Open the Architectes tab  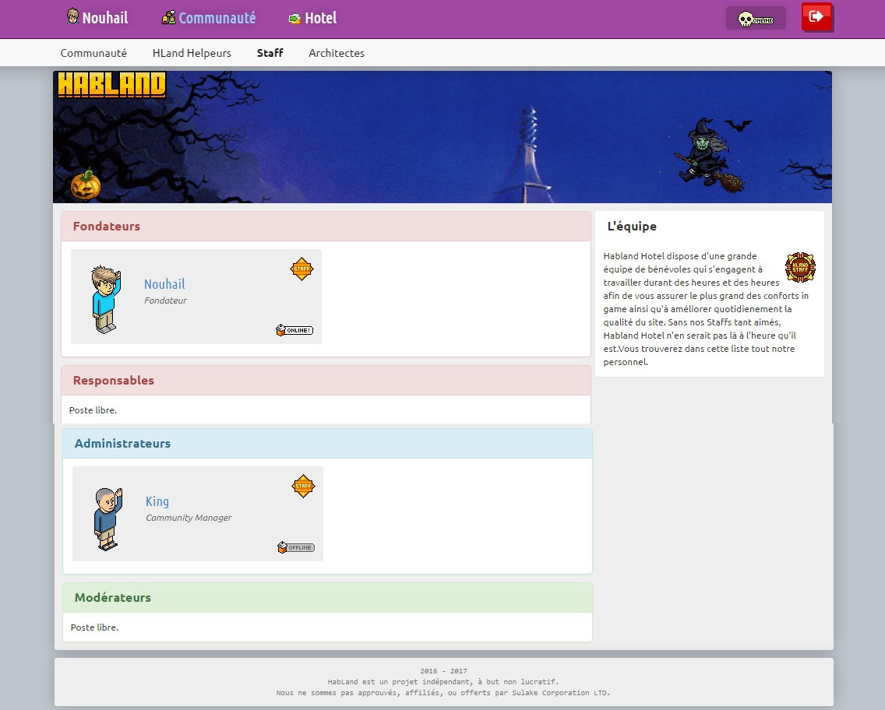click(x=337, y=53)
